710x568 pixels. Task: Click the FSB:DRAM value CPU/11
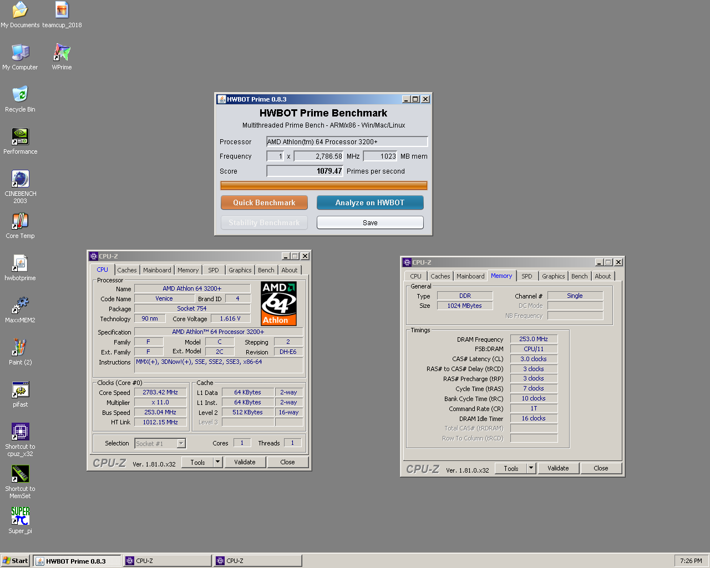coord(534,349)
